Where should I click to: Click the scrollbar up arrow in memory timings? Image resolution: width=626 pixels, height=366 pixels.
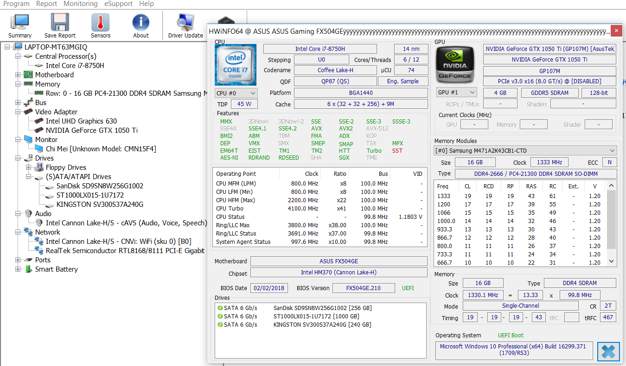(x=612, y=186)
